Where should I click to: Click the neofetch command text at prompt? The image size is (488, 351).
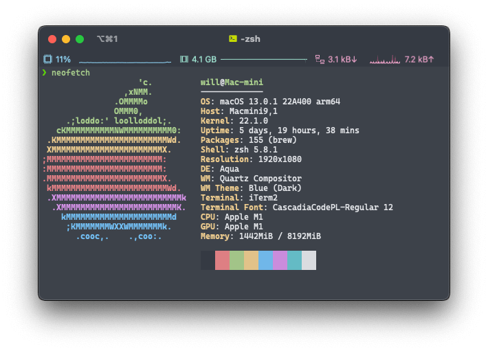70,73
